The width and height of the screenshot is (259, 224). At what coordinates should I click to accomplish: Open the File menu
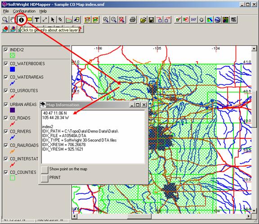(6, 11)
